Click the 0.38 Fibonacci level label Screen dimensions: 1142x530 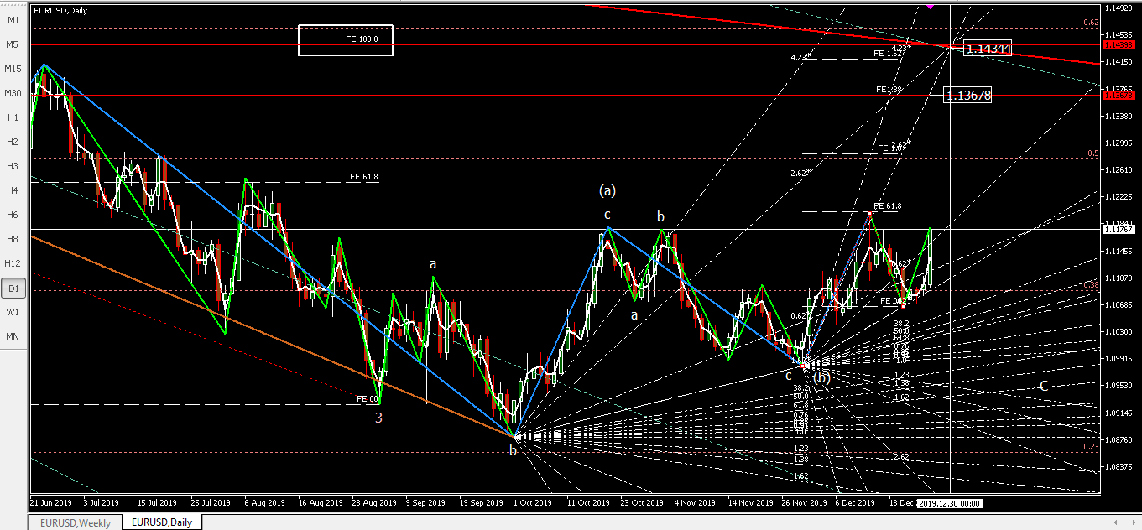click(1091, 285)
